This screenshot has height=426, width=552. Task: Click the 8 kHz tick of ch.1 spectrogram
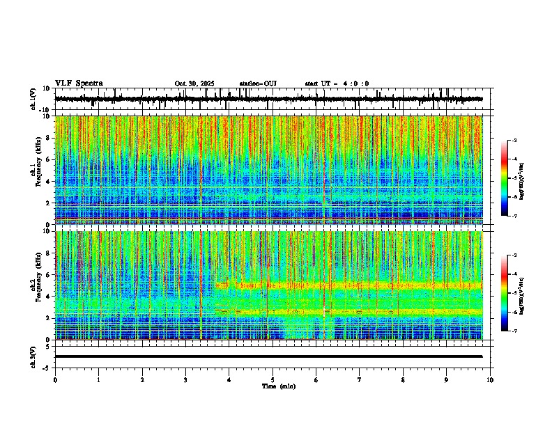point(48,138)
